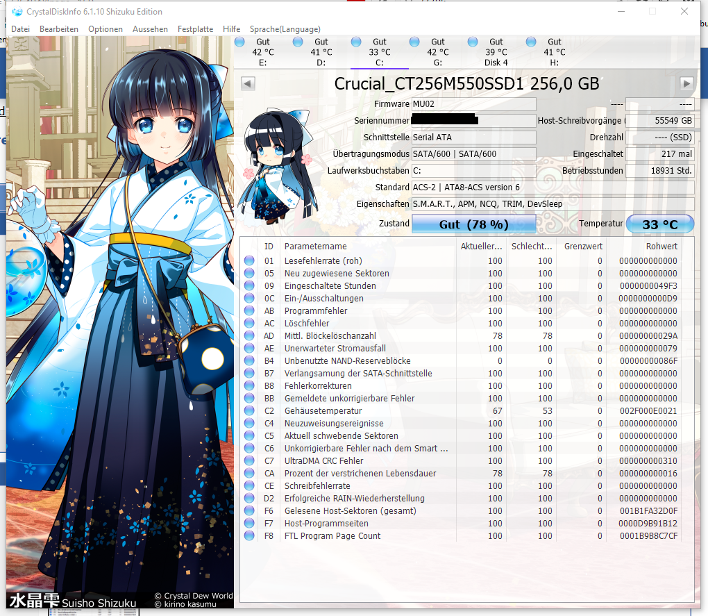Select disk H: status tab

click(554, 52)
